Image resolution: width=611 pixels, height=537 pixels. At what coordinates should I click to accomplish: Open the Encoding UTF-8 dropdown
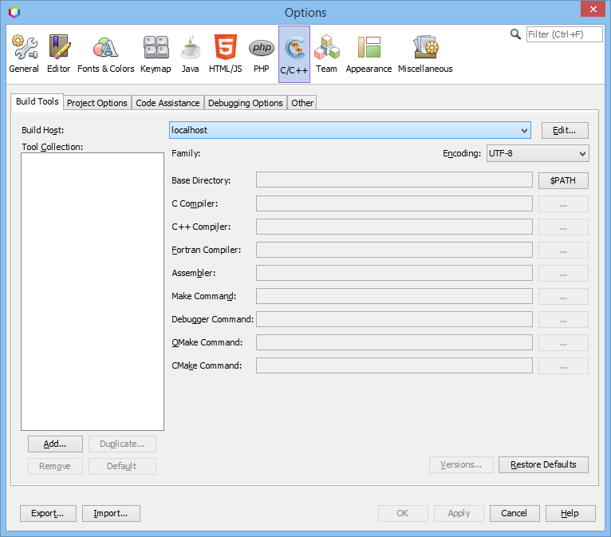click(537, 153)
